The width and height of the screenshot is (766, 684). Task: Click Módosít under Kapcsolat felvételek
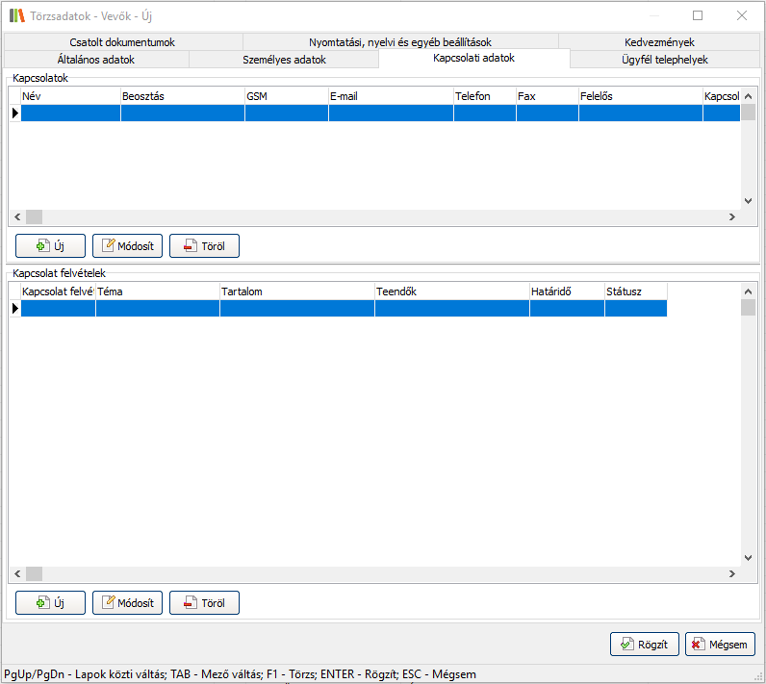tap(128, 603)
